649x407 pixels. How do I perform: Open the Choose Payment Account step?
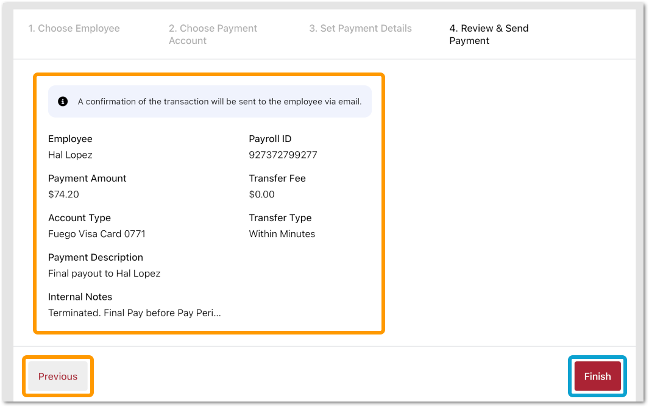tap(213, 35)
